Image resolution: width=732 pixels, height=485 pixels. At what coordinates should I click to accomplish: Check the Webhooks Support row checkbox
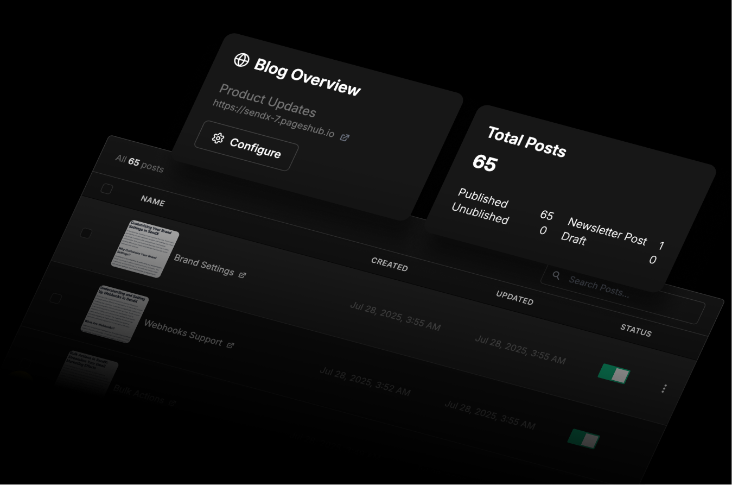(x=55, y=298)
